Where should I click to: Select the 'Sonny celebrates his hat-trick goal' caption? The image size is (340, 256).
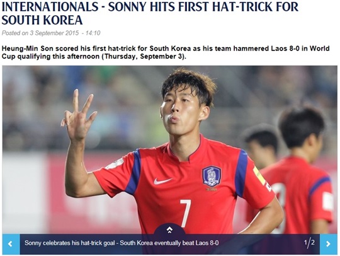pos(122,243)
